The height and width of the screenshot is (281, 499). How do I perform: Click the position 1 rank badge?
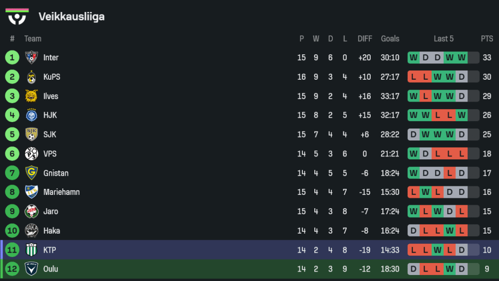tap(12, 58)
